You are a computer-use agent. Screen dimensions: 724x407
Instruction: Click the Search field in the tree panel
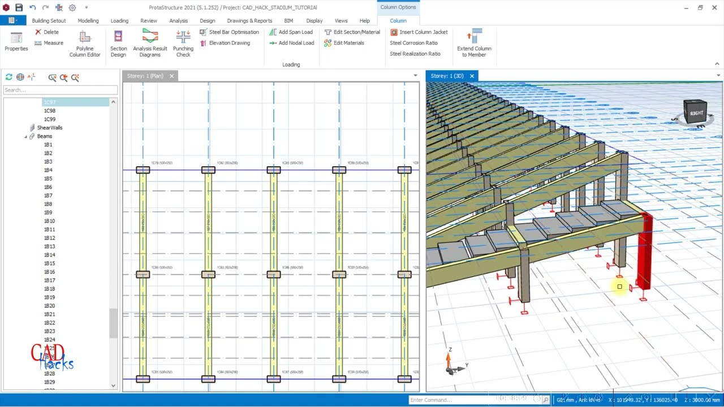(61, 90)
